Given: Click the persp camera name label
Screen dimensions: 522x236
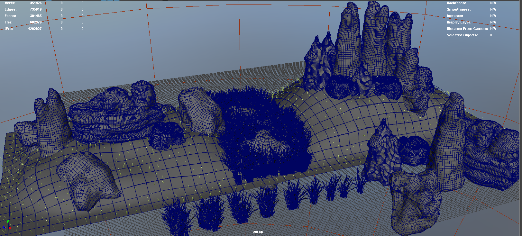Looking at the screenshot, I should click(258, 231).
